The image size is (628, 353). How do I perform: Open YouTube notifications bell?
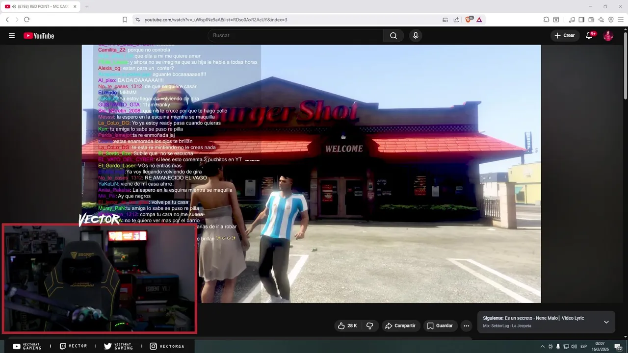590,35
